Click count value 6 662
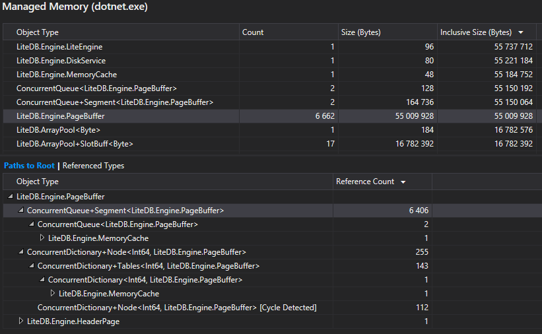 click(x=325, y=116)
